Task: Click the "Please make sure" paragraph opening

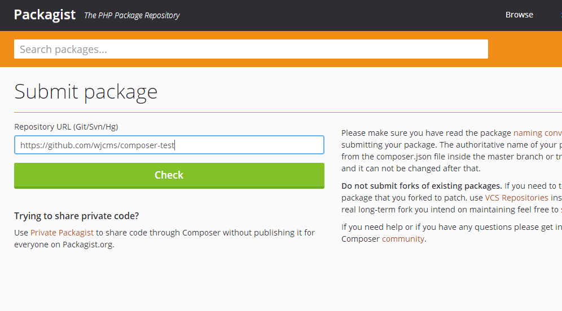Action: coord(372,133)
